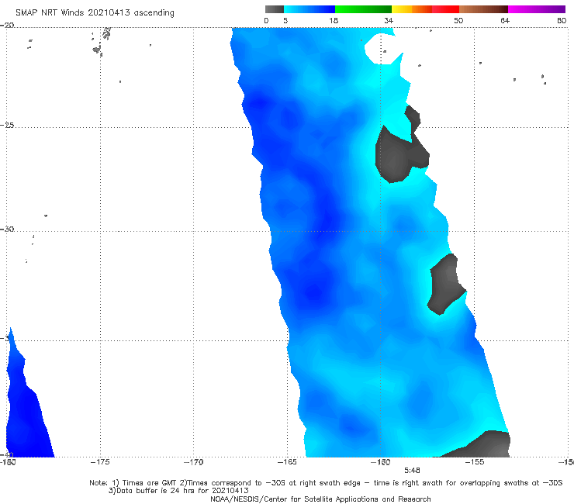Click the dark blue swath fragment near -180 longitude
The image size is (574, 504).
pos(26,410)
